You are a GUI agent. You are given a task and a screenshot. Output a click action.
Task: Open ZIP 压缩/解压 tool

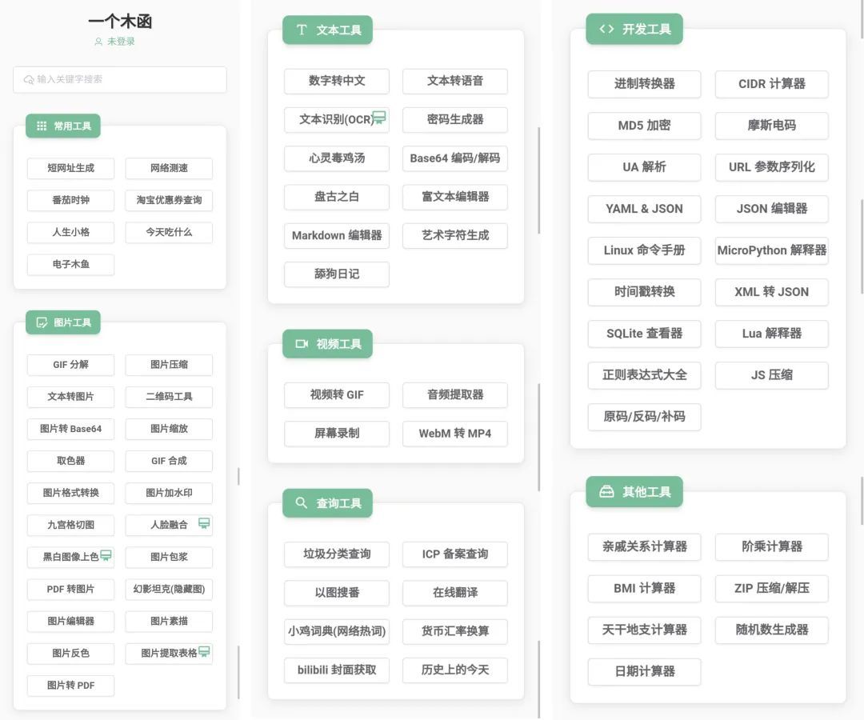[771, 588]
